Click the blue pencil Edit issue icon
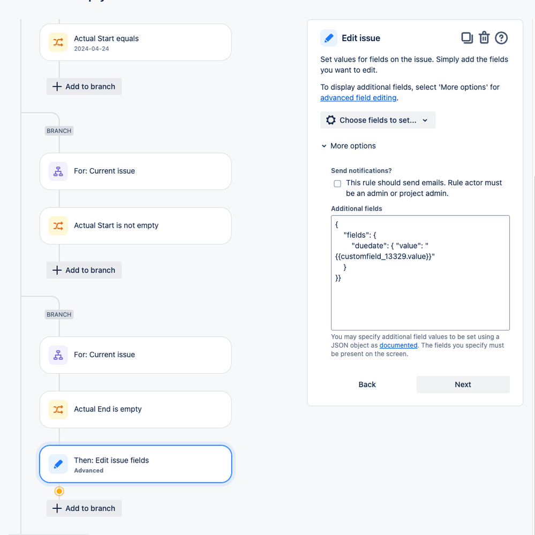Screen dimensions: 535x535 329,38
